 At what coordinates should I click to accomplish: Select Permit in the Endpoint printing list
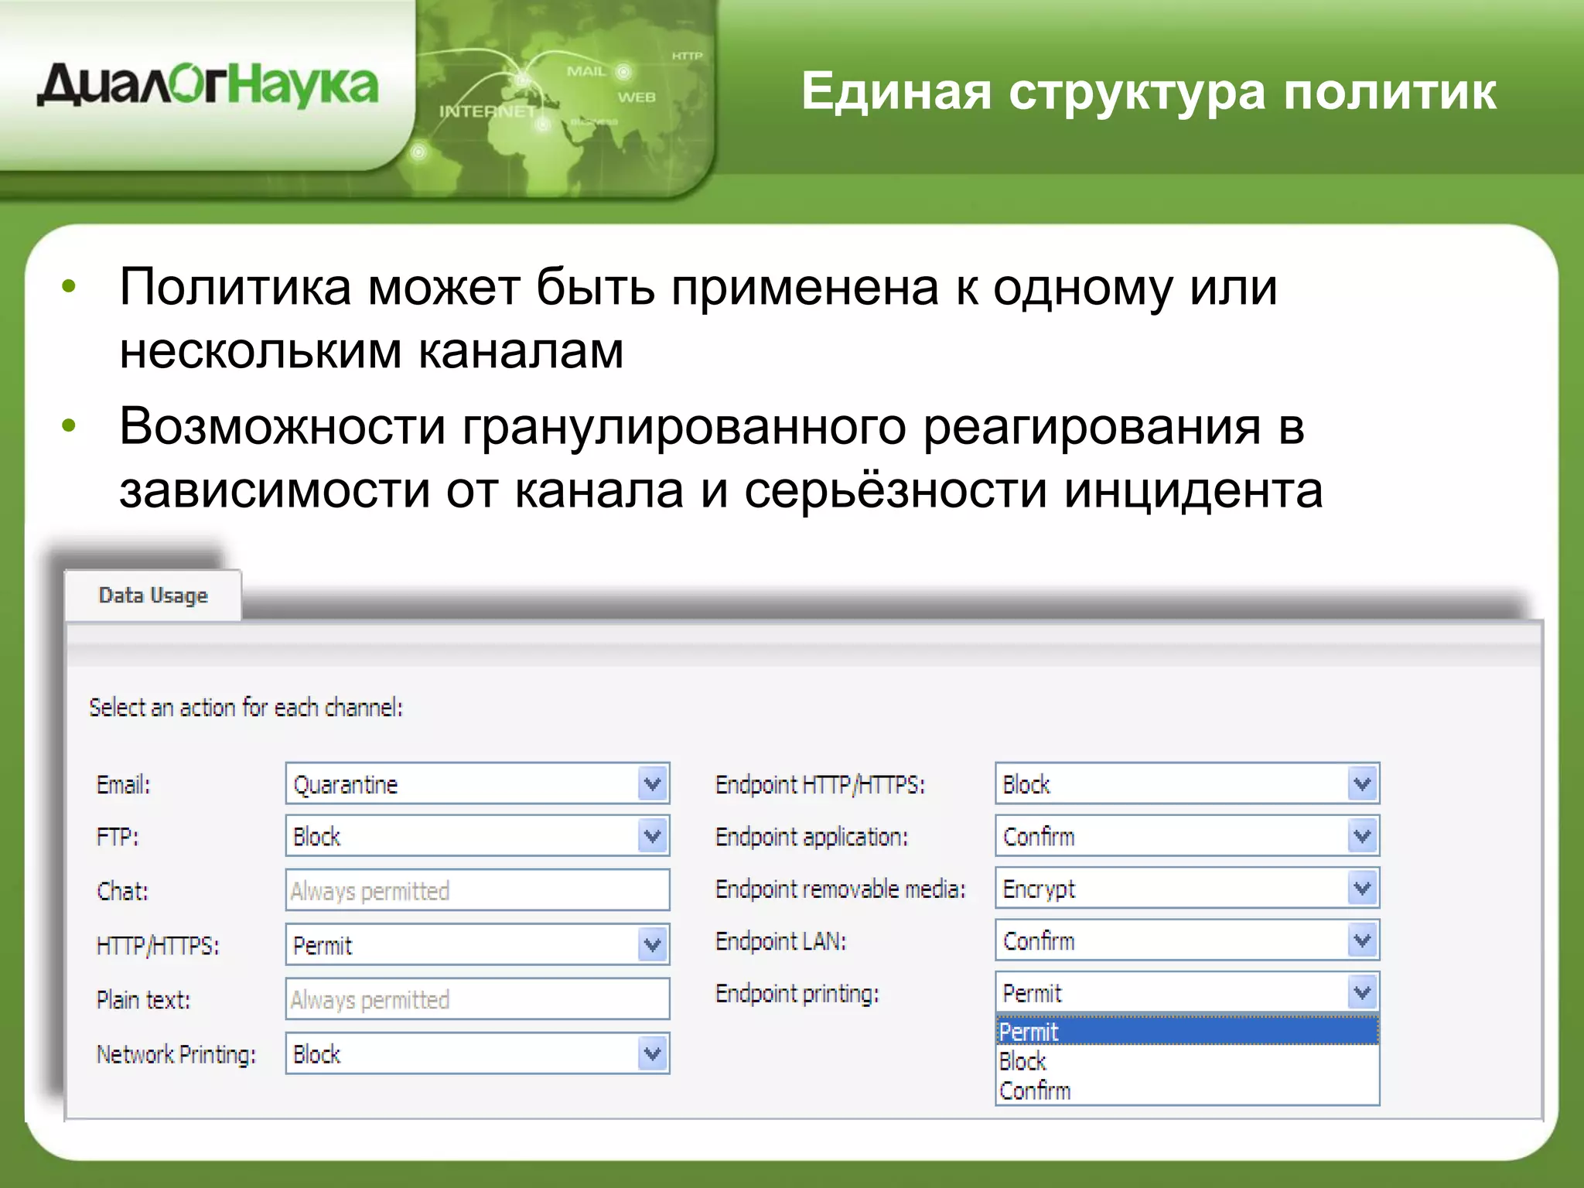[1187, 1031]
